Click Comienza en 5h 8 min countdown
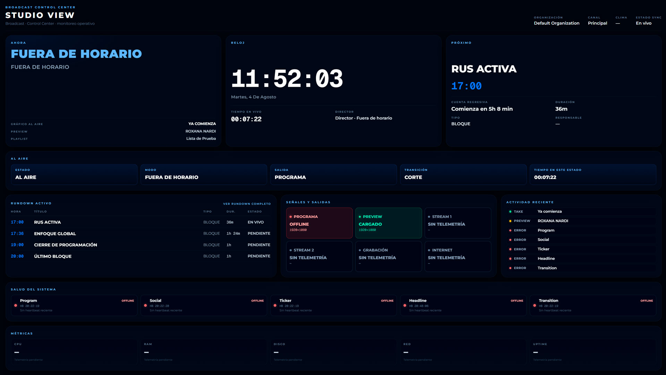This screenshot has height=375, width=666. pos(482,109)
